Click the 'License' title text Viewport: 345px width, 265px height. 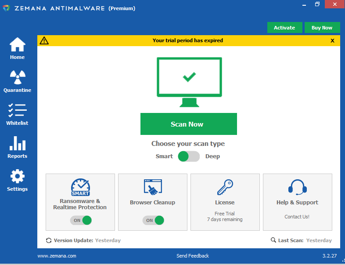(x=225, y=203)
